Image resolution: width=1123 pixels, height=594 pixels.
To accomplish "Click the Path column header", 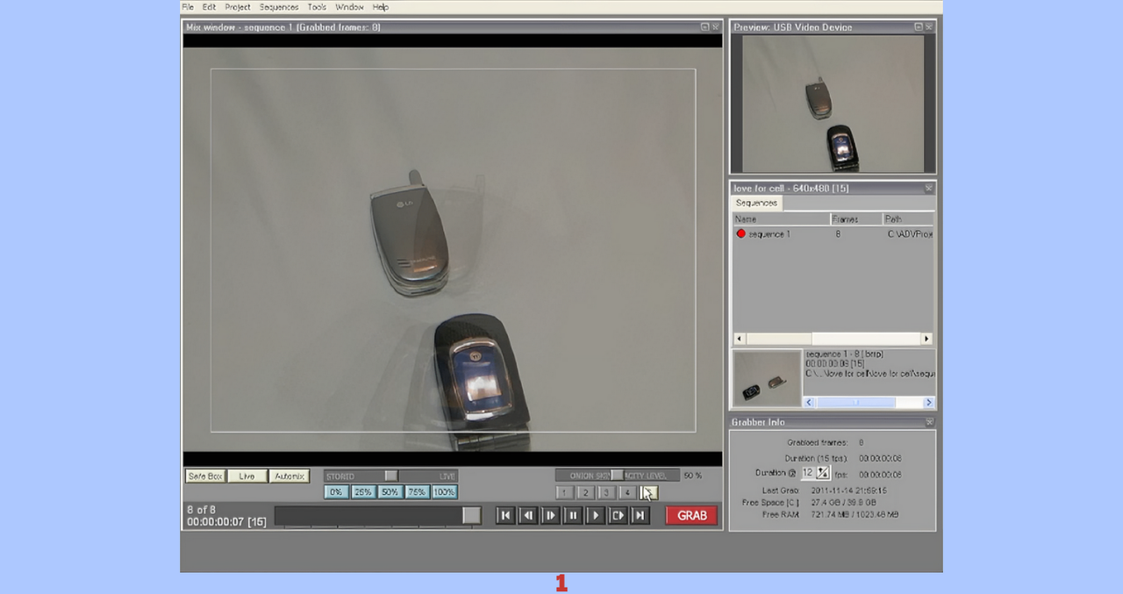I will click(x=909, y=218).
